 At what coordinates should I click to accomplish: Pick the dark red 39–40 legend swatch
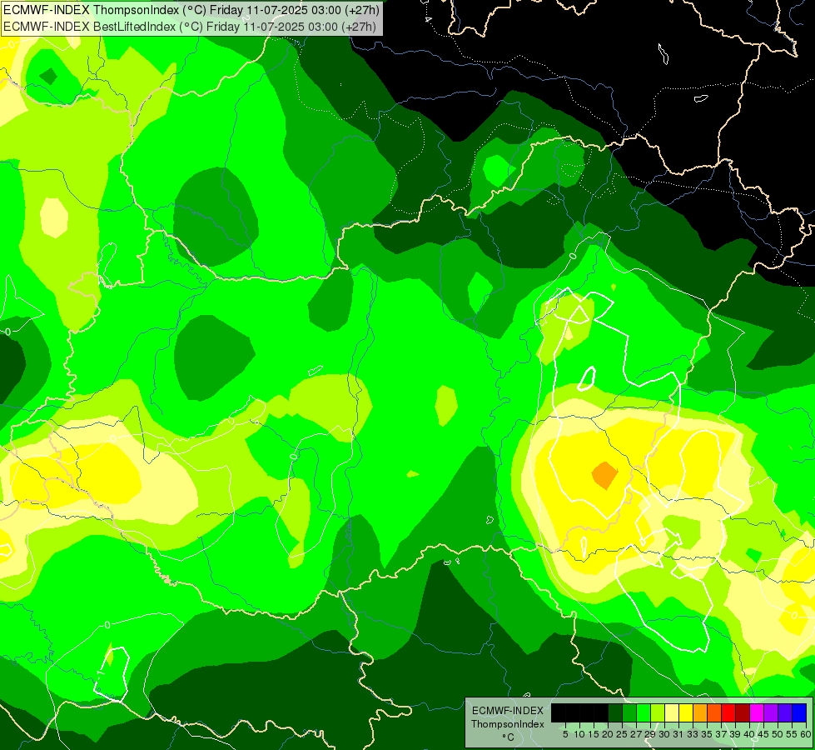743,712
